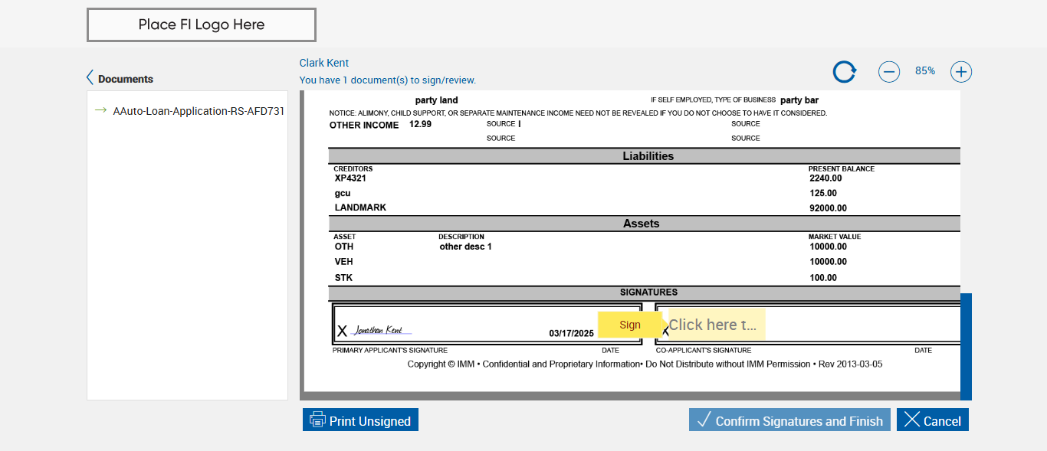Click the Clark Kent name link
This screenshot has height=451, width=1047.
pyautogui.click(x=324, y=63)
